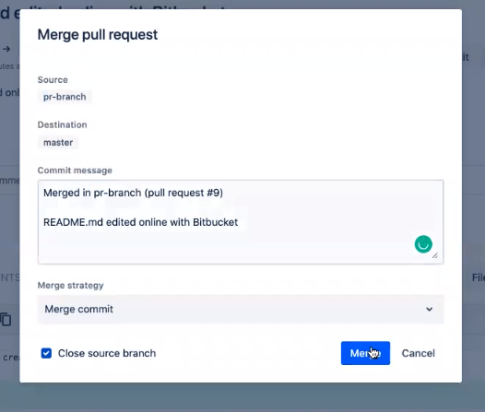Expand merge strategy using the chevron arrow
Image resolution: width=485 pixels, height=412 pixels.
429,309
